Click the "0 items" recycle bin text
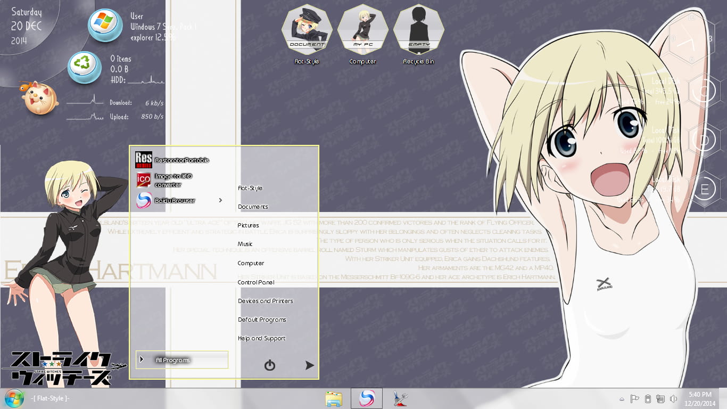 [121, 59]
